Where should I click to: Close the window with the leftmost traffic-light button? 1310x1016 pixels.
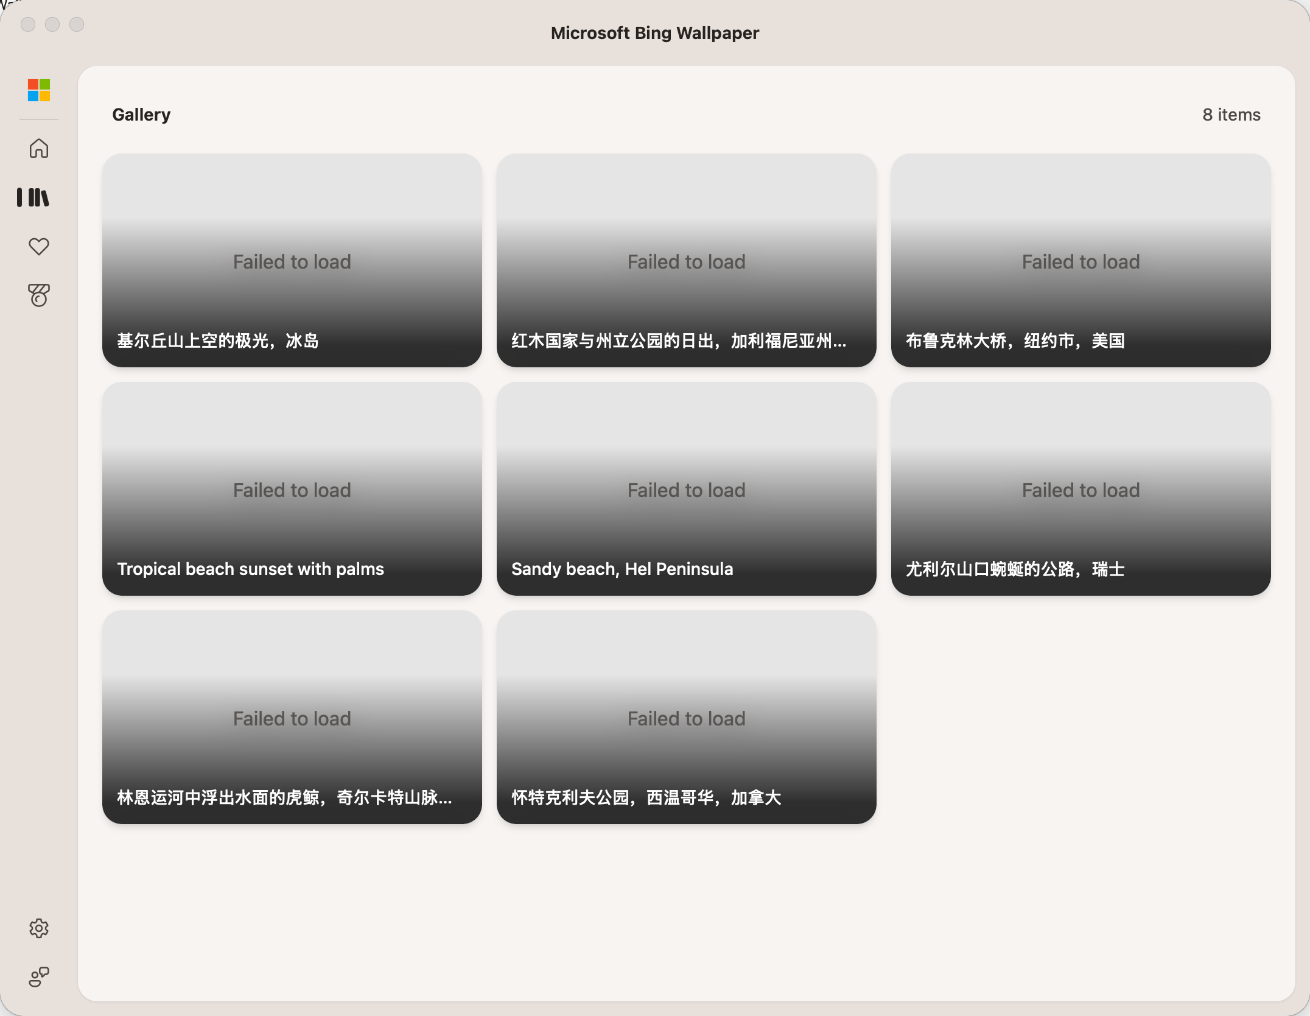(28, 24)
